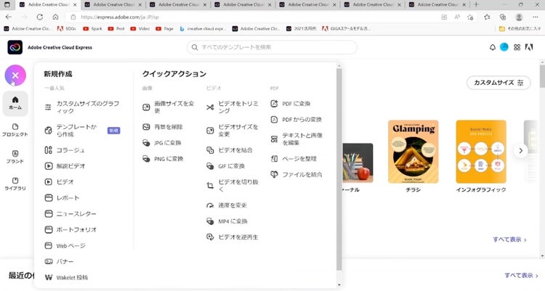Screen dimensions: 545x291
Task: Close the create menu with X button
Action: point(15,75)
